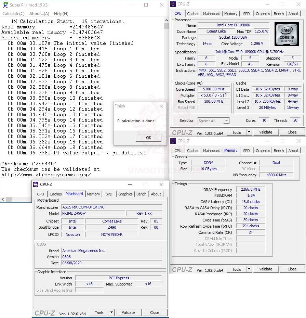
Task: Switch to the Caches tab
Action: (193, 13)
